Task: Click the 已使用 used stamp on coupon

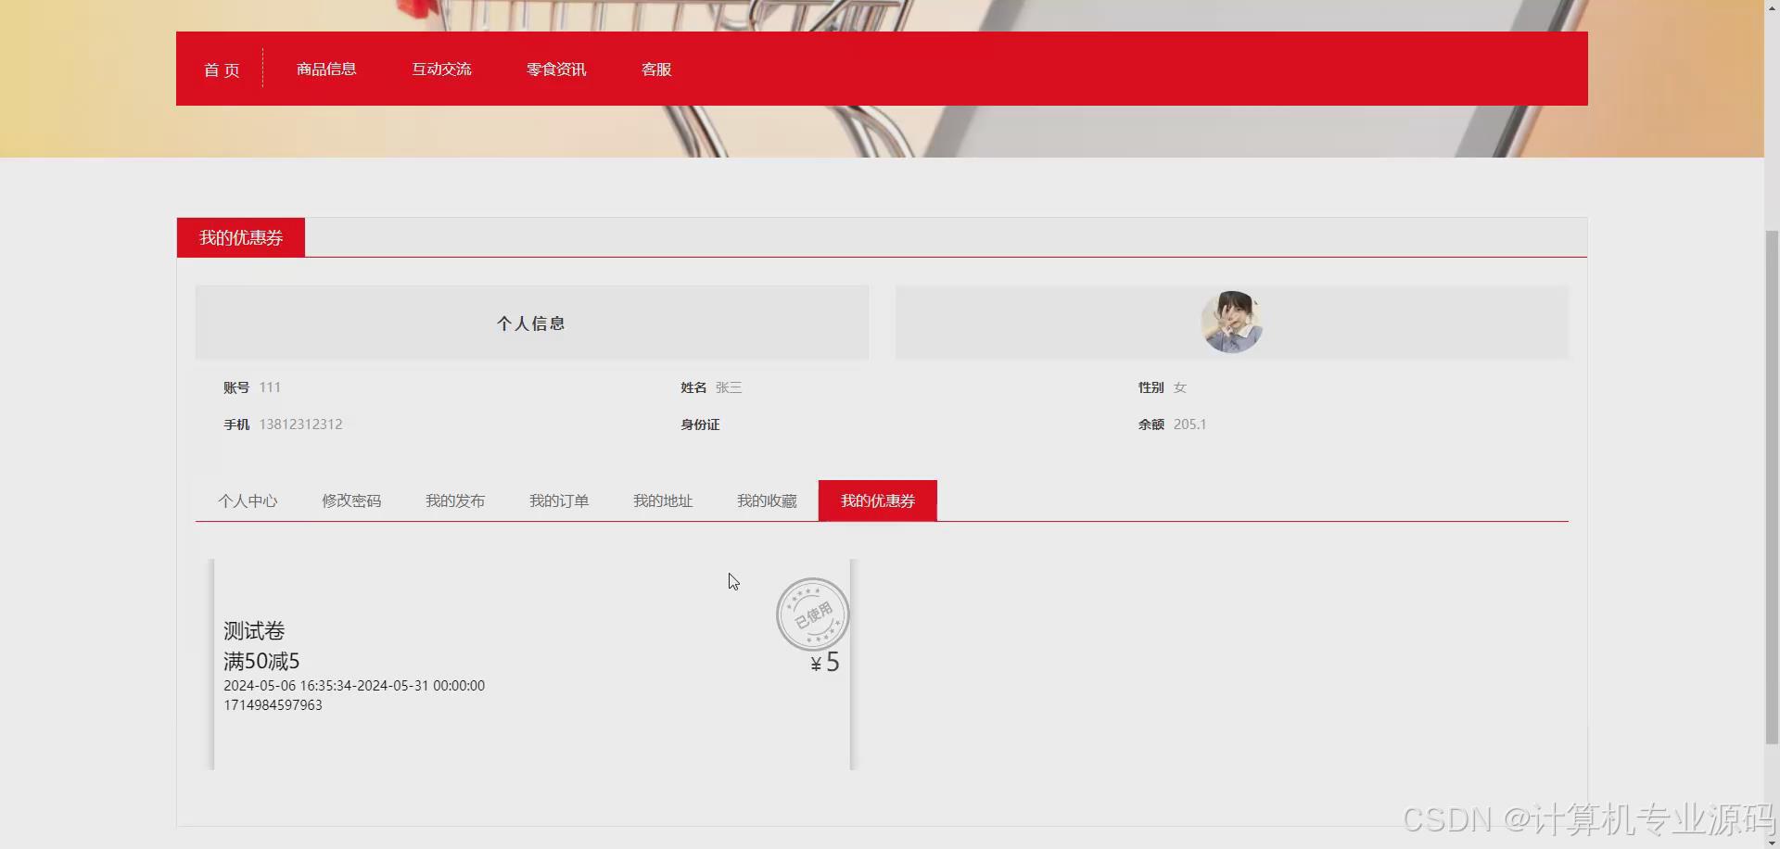Action: point(812,615)
